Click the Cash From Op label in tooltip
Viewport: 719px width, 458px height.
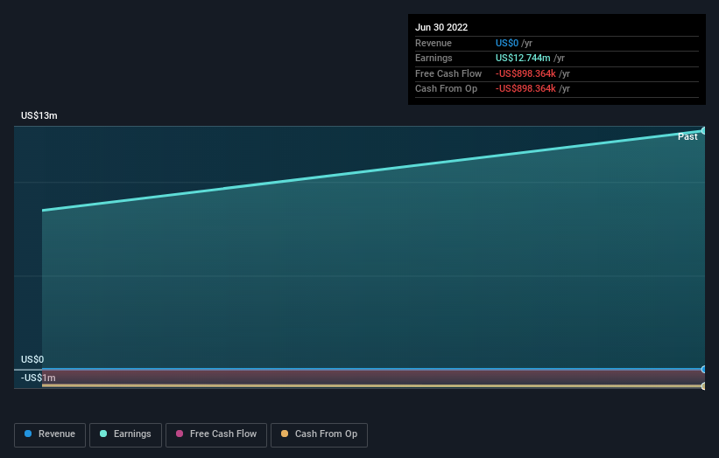coord(446,89)
